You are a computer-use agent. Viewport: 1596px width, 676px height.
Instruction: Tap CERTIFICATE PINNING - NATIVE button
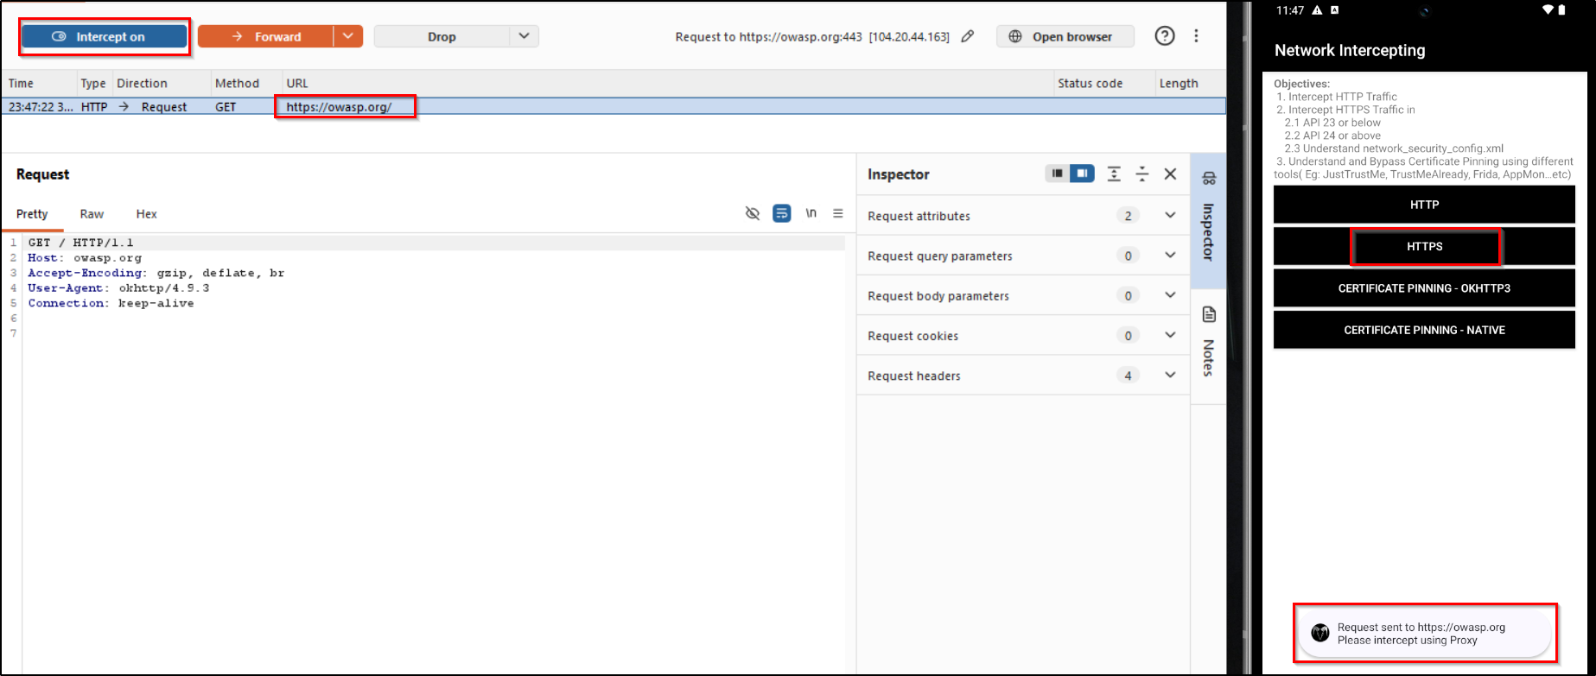pos(1424,330)
